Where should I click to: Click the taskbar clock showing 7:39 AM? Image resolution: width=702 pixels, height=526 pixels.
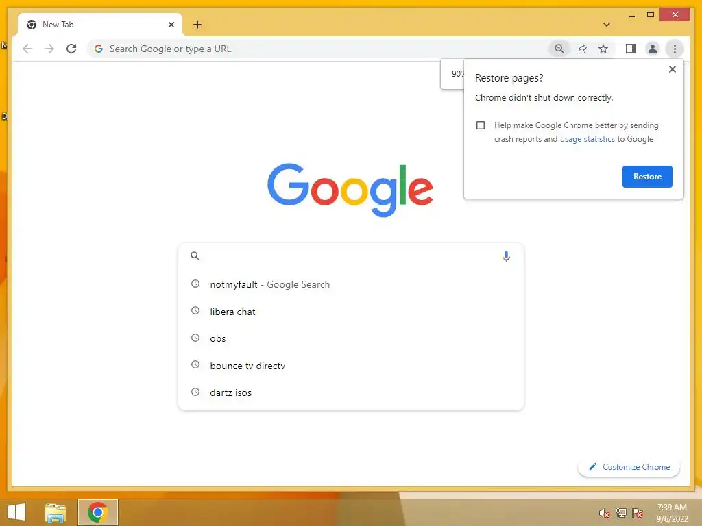(x=672, y=512)
